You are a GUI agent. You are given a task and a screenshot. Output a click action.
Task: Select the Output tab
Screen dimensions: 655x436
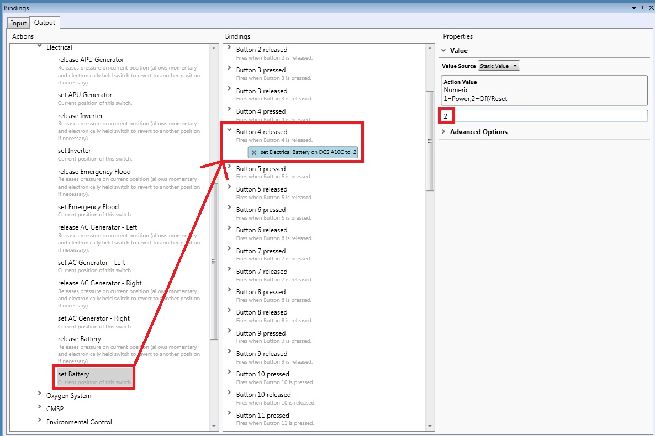[45, 23]
